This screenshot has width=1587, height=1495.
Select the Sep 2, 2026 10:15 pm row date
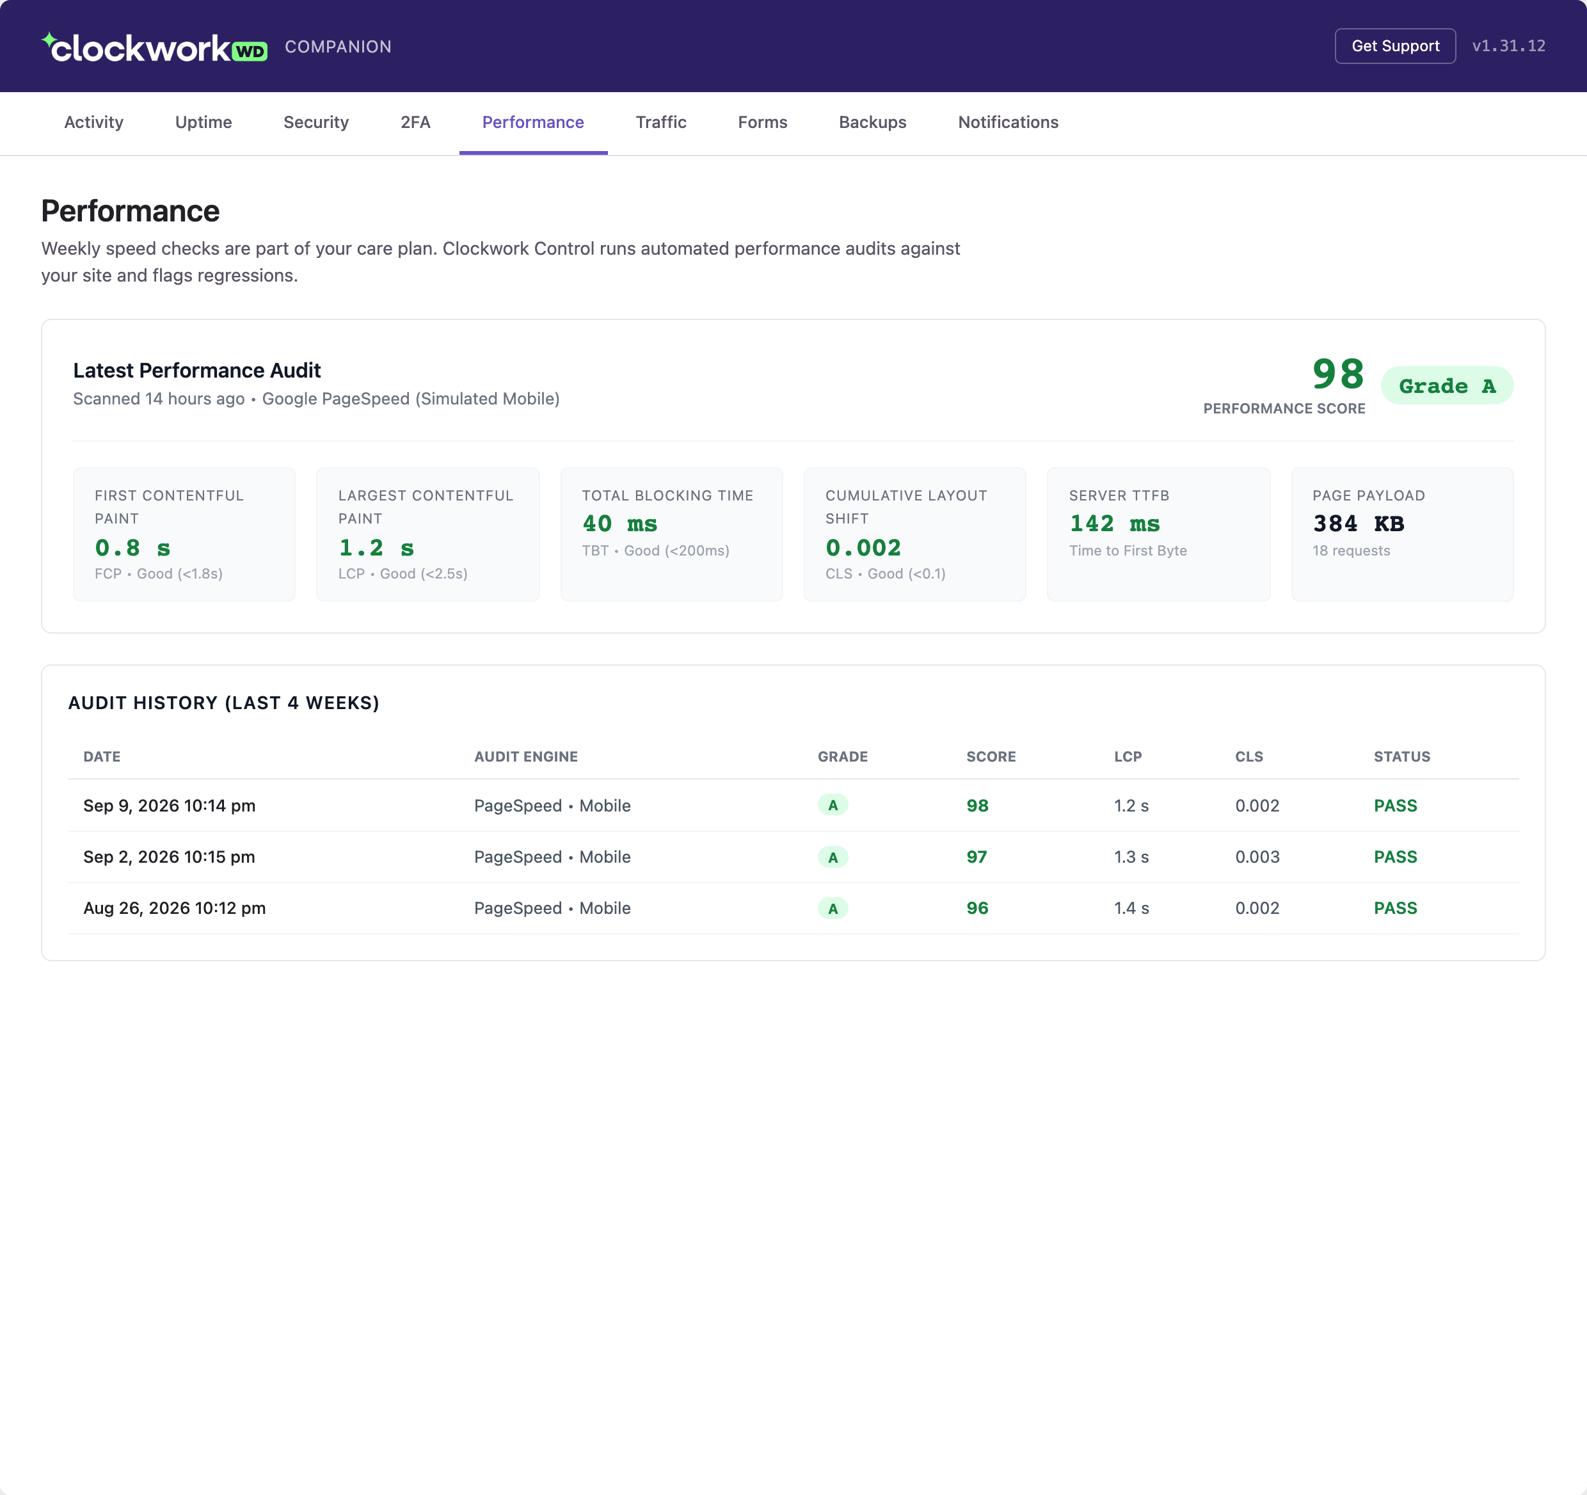169,856
